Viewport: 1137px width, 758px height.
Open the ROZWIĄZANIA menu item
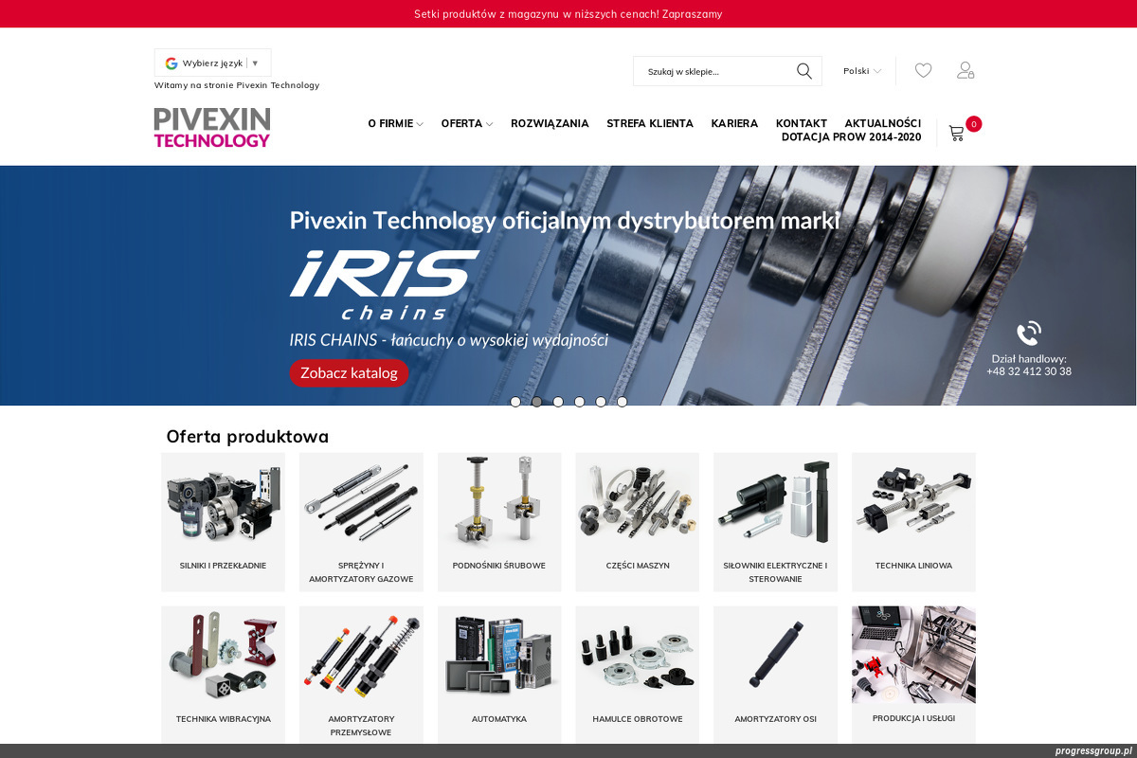[550, 123]
